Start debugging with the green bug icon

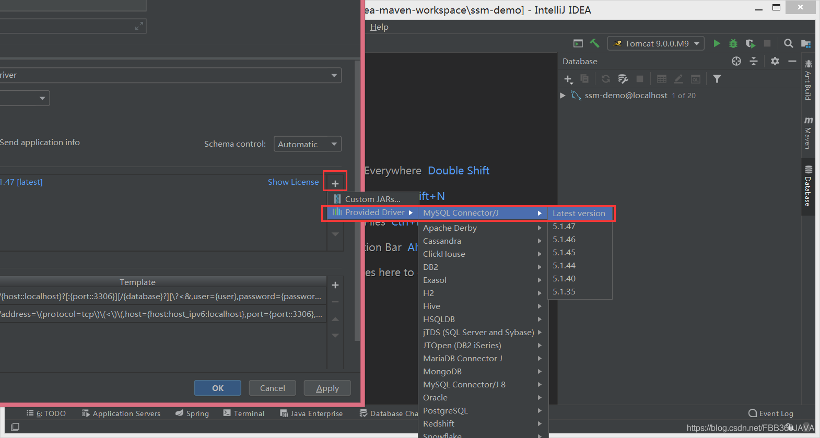point(733,43)
